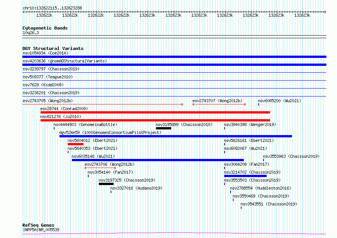Select the esv2743707 (Wong2012b) red bracket feature

click(219, 104)
